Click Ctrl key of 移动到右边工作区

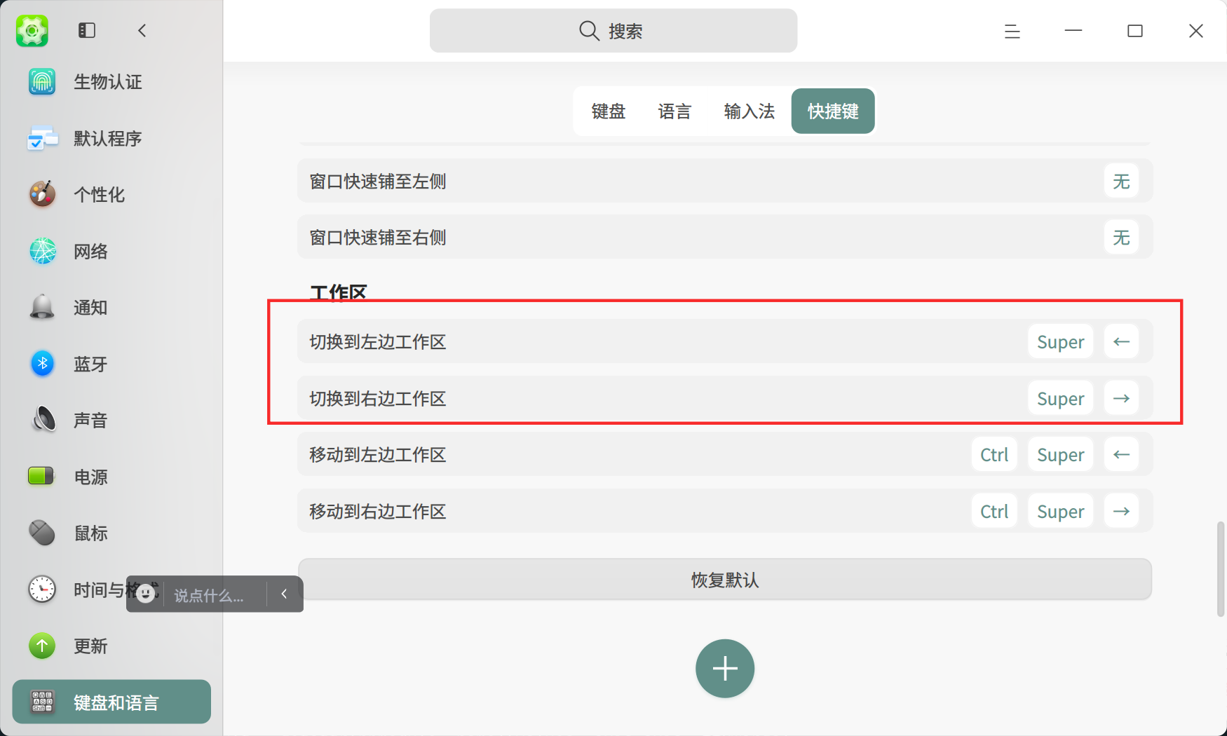[994, 511]
